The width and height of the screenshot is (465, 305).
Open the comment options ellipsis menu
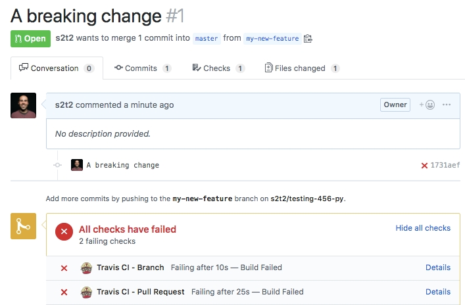(447, 105)
